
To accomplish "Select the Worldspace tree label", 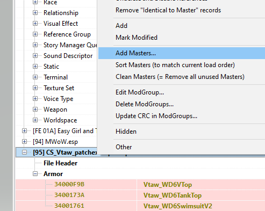I will point(60,120).
